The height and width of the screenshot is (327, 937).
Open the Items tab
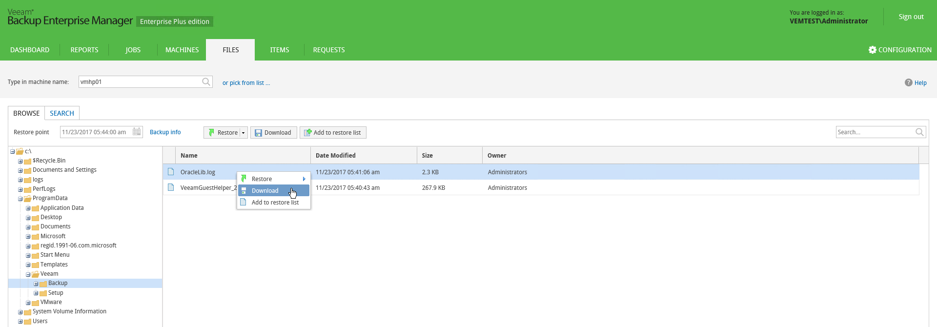[x=280, y=50]
